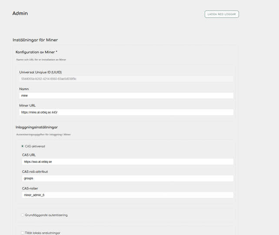
Task: Click the Miner URL label text
Action: 28,105
